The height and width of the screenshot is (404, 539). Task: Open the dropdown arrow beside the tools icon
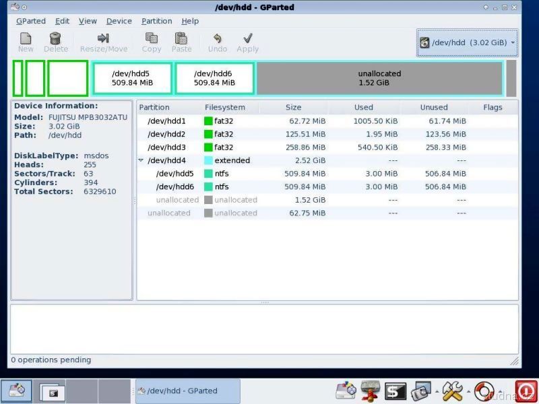[468, 391]
